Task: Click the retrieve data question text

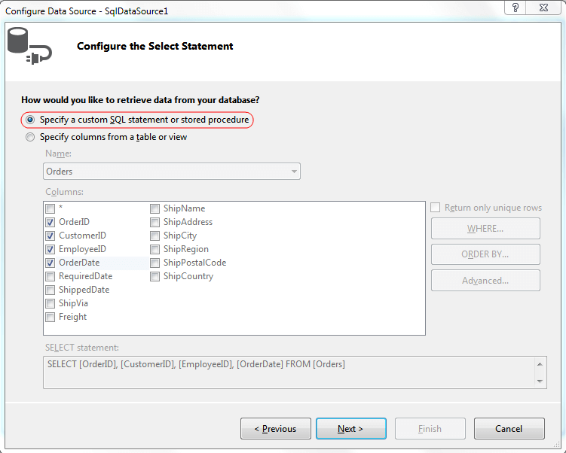Action: pyautogui.click(x=140, y=100)
